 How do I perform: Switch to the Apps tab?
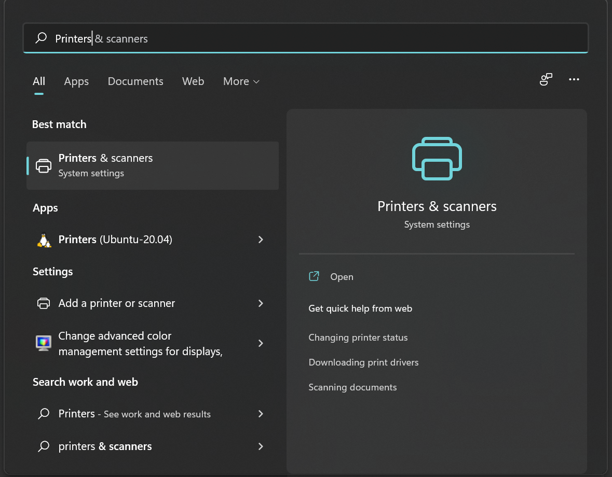tap(76, 81)
